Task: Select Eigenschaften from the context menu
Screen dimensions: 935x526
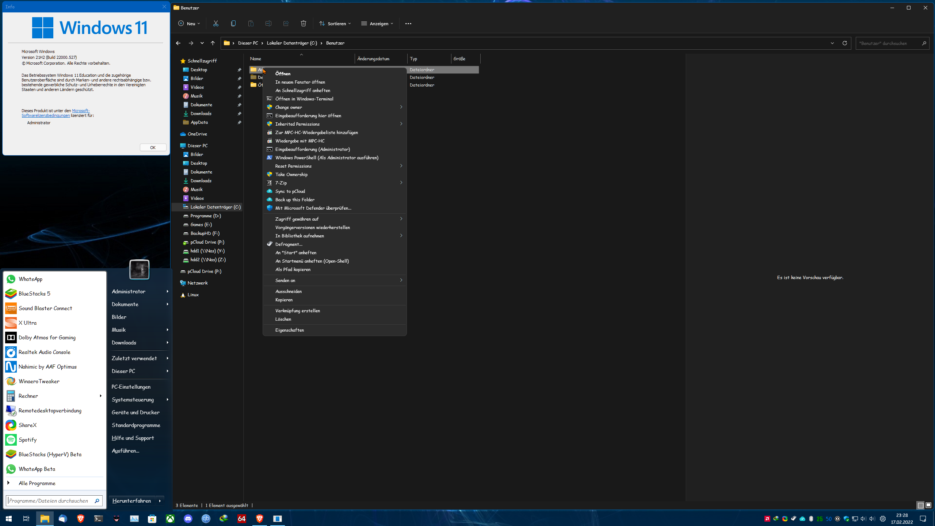Action: (289, 330)
